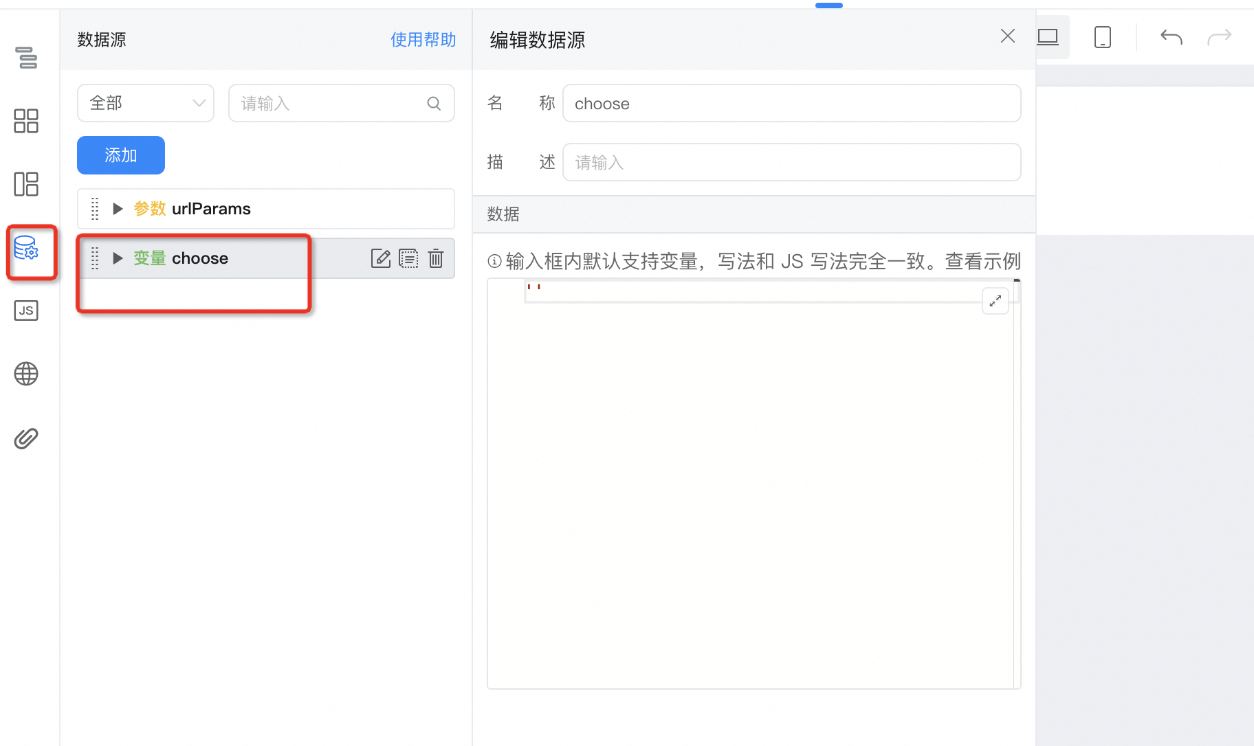Image resolution: width=1254 pixels, height=746 pixels.
Task: Open the layout blocks sidebar icon
Action: 26,184
